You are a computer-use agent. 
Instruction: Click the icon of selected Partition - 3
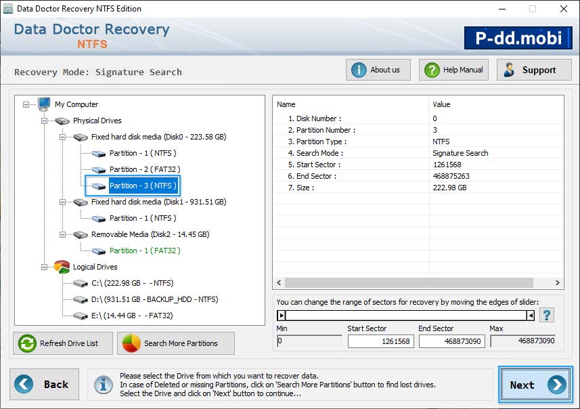click(x=99, y=186)
